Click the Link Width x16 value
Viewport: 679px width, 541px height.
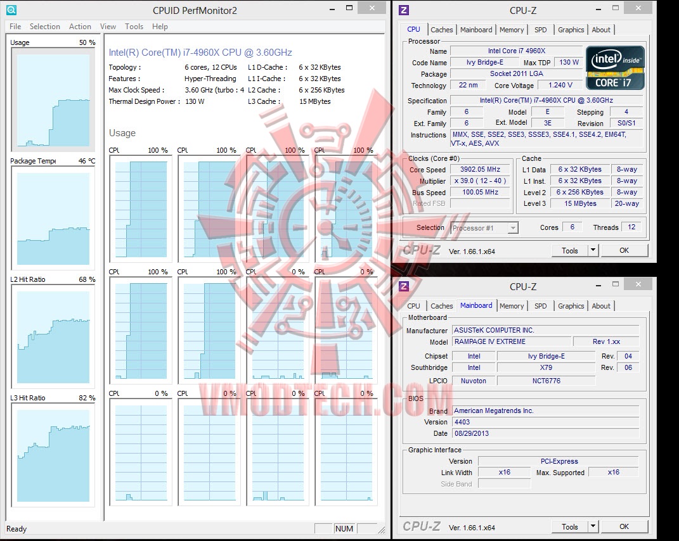(x=505, y=472)
